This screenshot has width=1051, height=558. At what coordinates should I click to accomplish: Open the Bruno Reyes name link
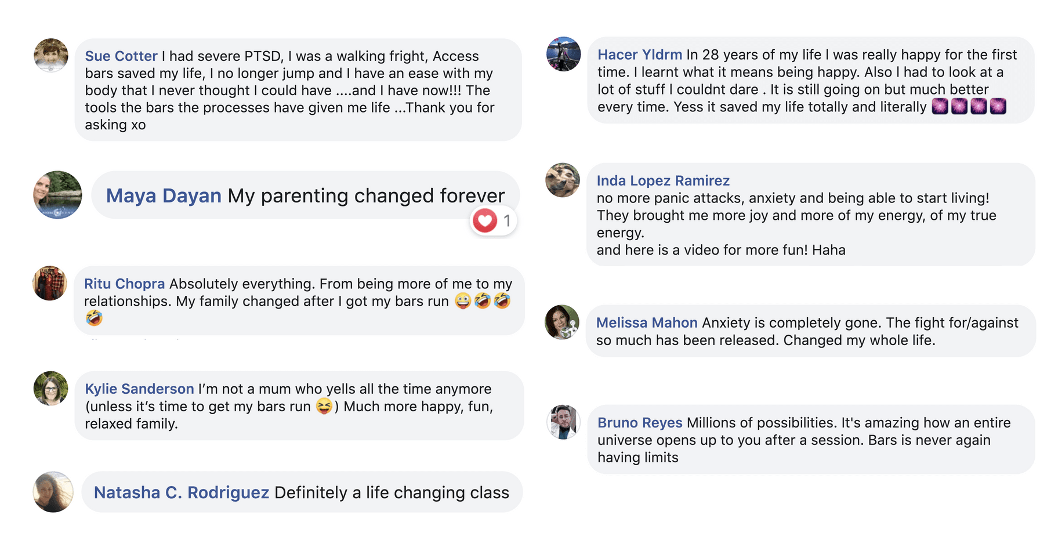pos(640,423)
